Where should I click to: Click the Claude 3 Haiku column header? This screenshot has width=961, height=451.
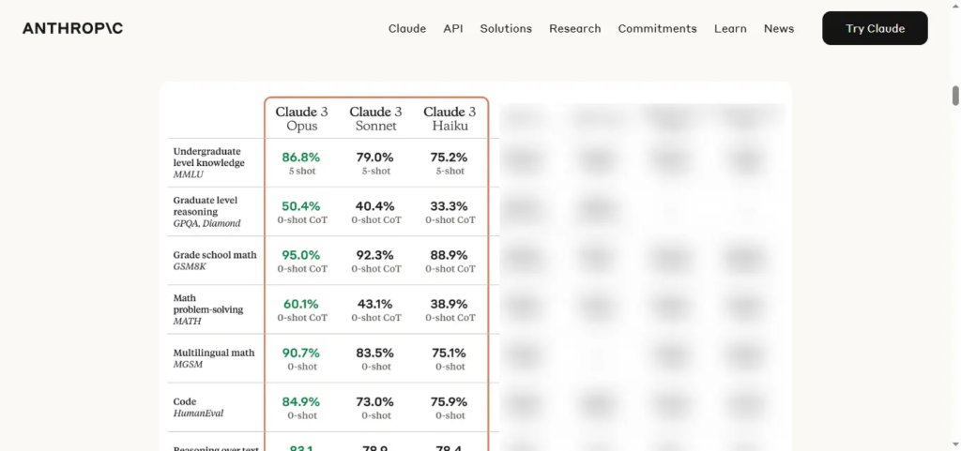[x=450, y=119]
